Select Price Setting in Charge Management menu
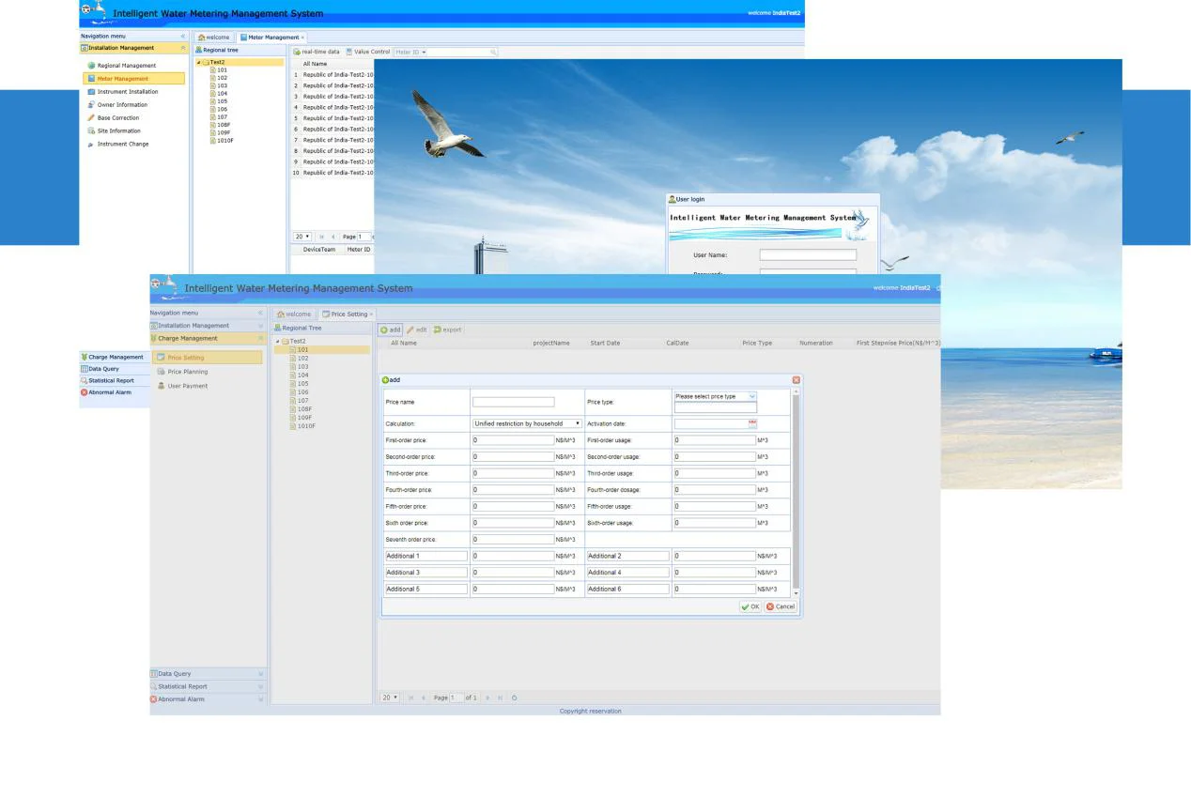This screenshot has height=797, width=1191. [x=208, y=358]
